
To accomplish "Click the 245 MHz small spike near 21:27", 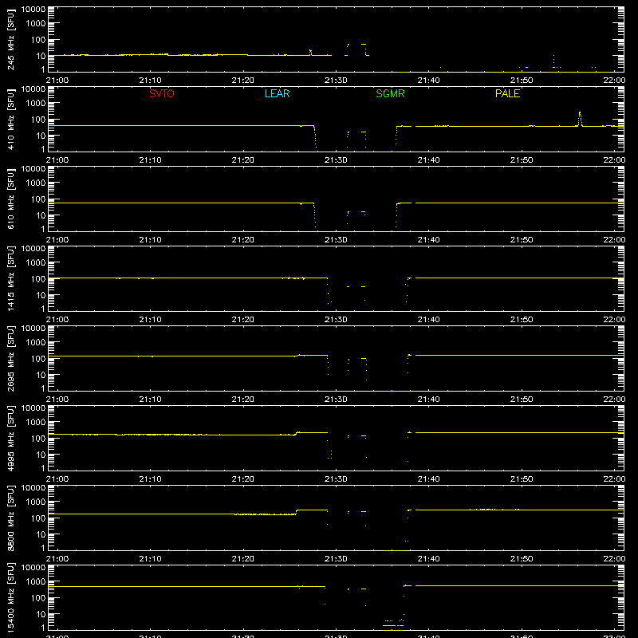I will (x=310, y=52).
